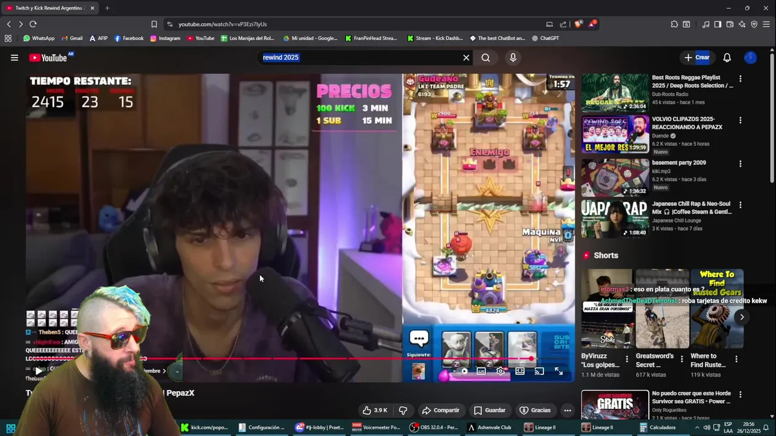776x436 pixels.
Task: Switch to OBS 32.0.4 in taskbar
Action: point(433,428)
